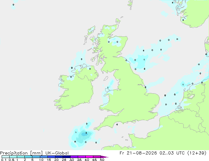Select the '1' marker in the North Sea off Scotland
Screen dimensions: 209x161
pos(144,60)
